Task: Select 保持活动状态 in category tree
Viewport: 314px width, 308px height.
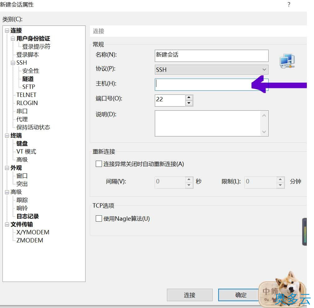Action: [x=33, y=127]
